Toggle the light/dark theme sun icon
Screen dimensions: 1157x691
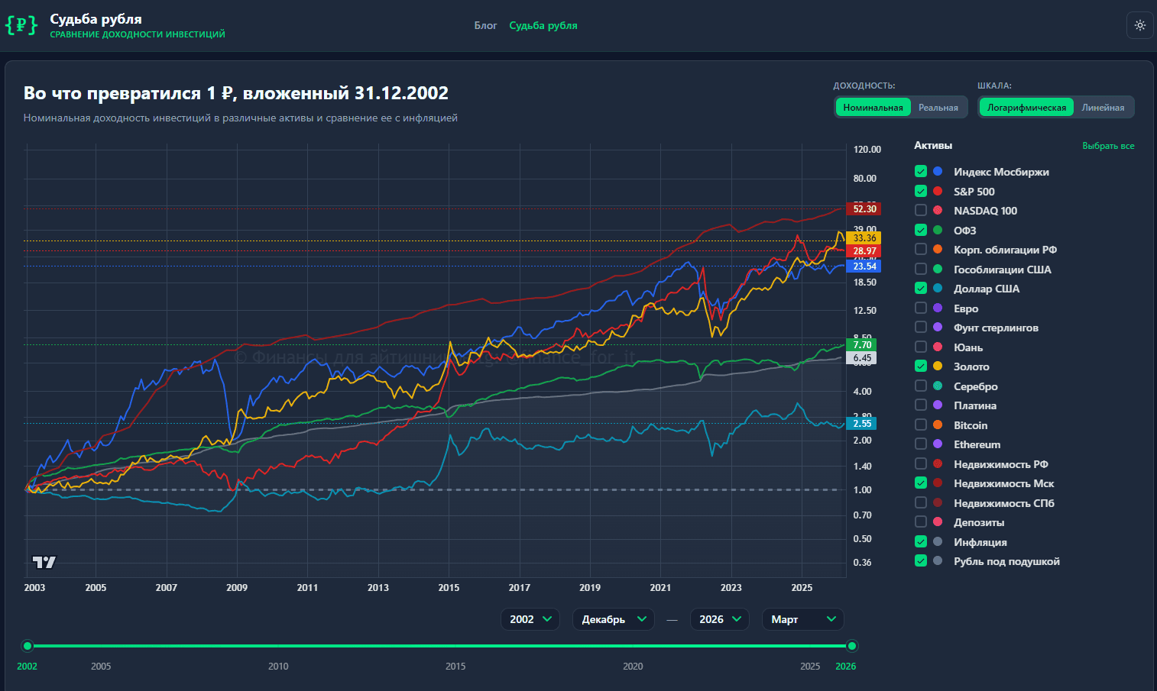pyautogui.click(x=1139, y=25)
